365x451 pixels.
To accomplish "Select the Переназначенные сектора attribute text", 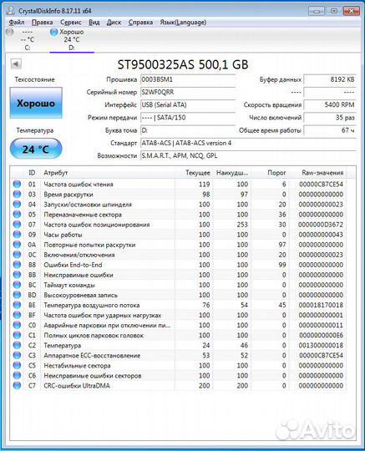I will tap(83, 215).
